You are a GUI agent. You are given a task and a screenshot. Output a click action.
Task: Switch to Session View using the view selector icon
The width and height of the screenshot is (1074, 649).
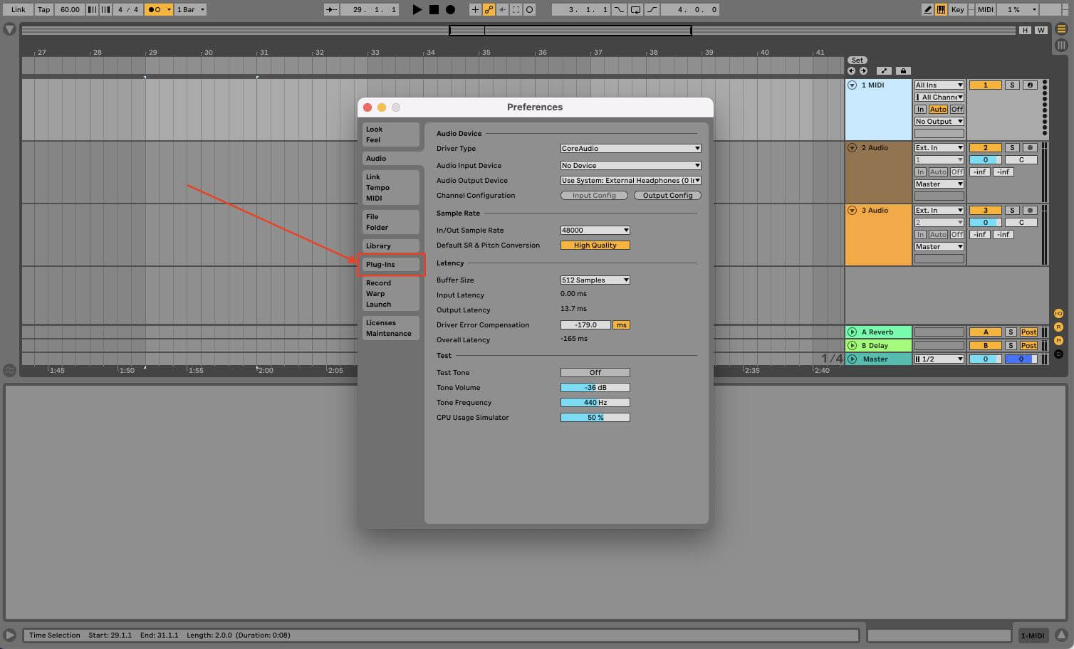point(1060,45)
